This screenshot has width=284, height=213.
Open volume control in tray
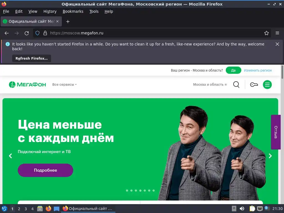[242, 209]
